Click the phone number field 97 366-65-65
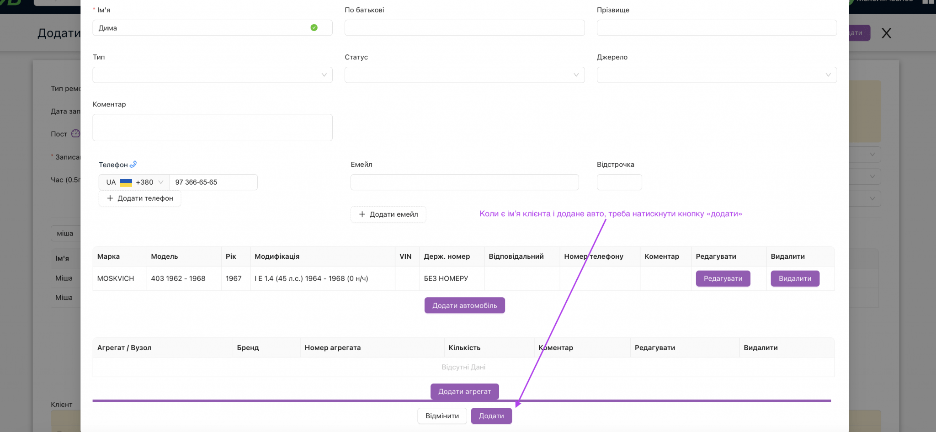 coord(213,182)
